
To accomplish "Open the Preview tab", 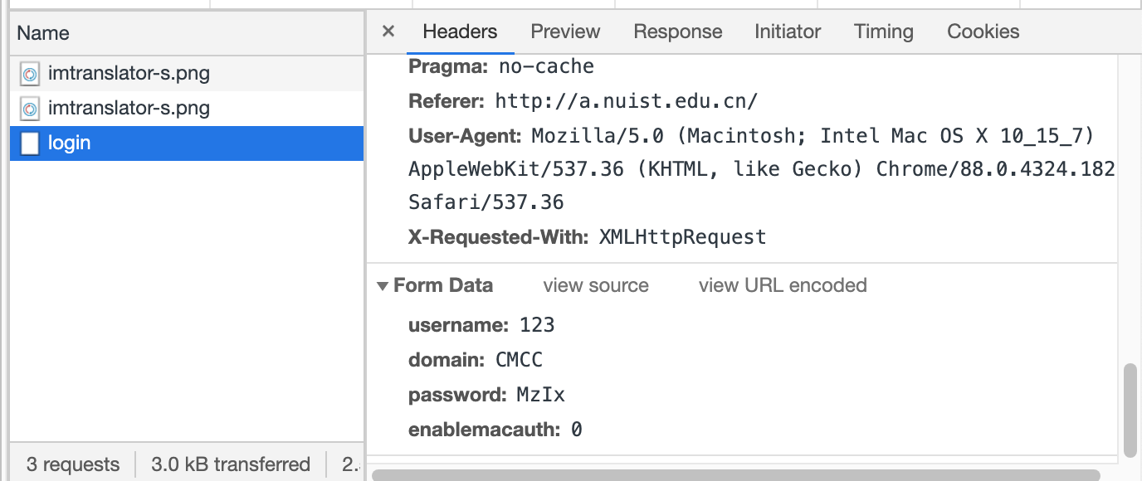I will pos(565,32).
